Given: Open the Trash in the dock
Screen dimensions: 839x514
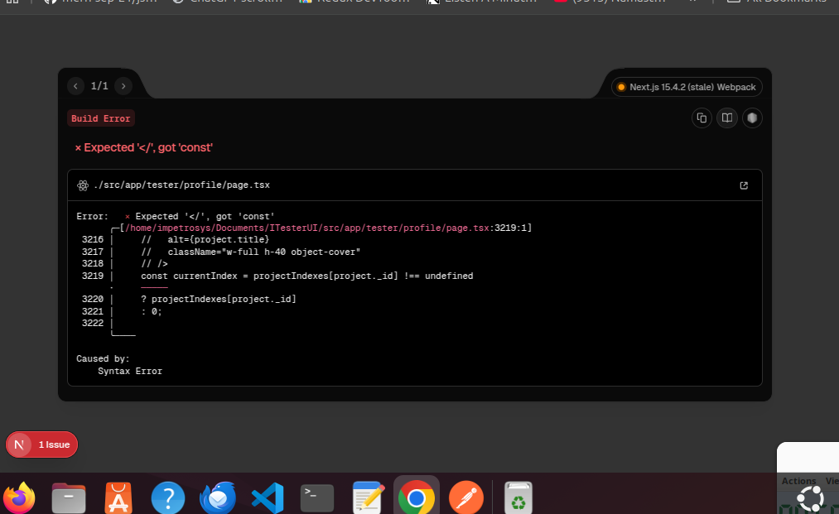Looking at the screenshot, I should (518, 498).
